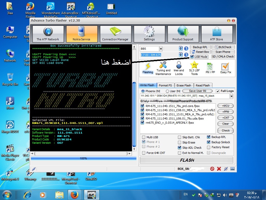Switch to the Format FS tab
The width and height of the screenshot is (266, 200).
165,85
